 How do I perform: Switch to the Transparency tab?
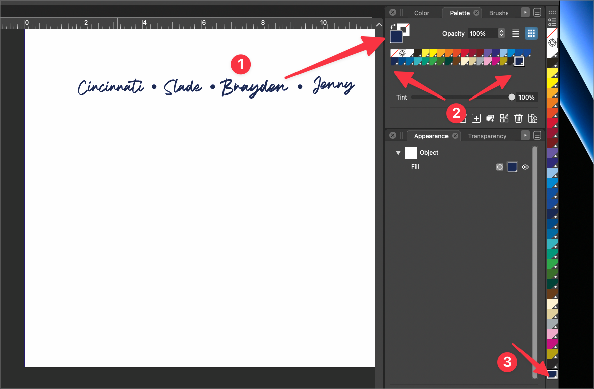coord(487,136)
